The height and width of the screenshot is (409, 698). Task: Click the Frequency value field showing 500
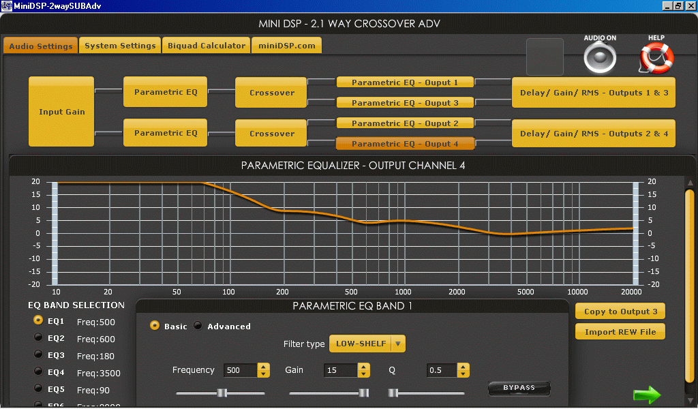pos(241,370)
